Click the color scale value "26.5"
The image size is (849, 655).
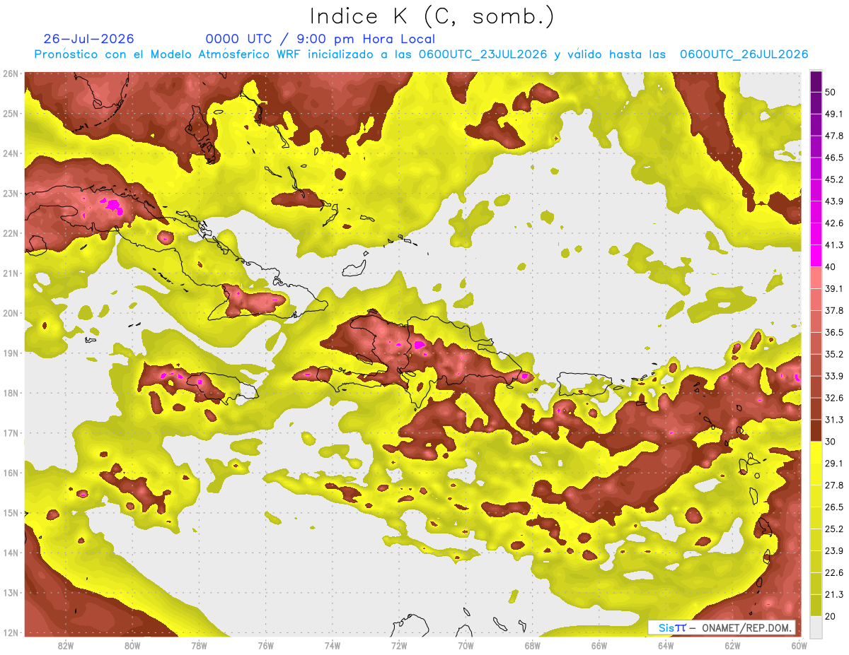pos(834,507)
